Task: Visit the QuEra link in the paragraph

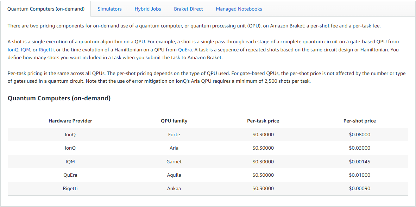Action: pos(185,50)
